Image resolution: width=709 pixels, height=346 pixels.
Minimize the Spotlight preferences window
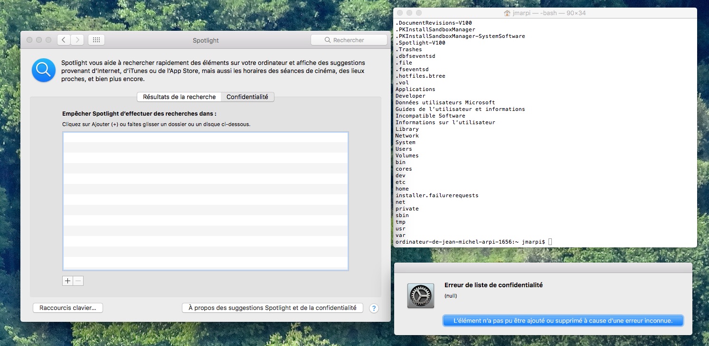(39, 40)
